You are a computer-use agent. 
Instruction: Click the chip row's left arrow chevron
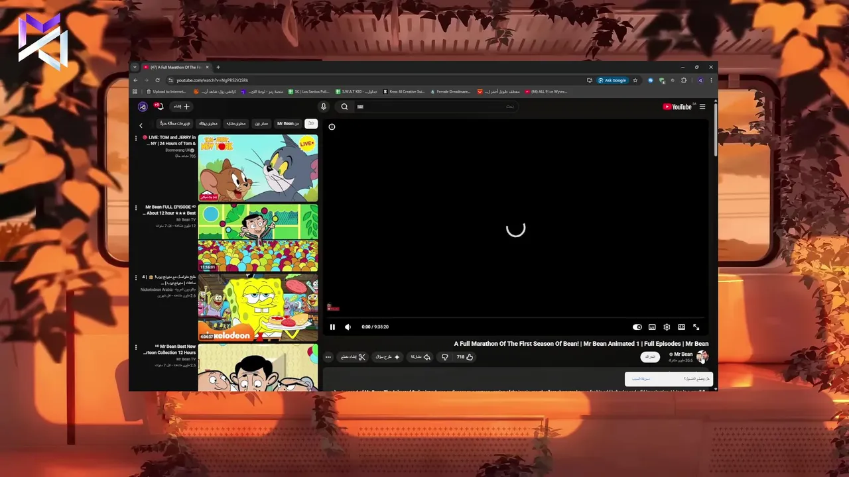tap(141, 125)
